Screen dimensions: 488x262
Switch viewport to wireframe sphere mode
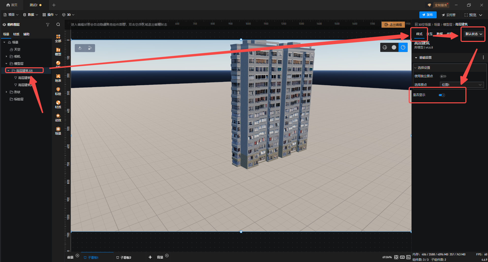(385, 47)
